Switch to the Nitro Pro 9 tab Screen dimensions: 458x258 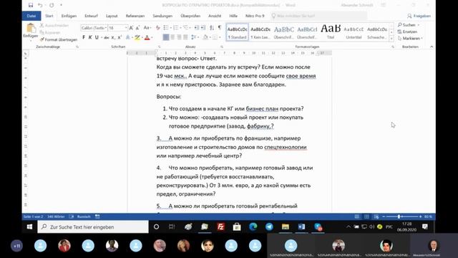[255, 16]
